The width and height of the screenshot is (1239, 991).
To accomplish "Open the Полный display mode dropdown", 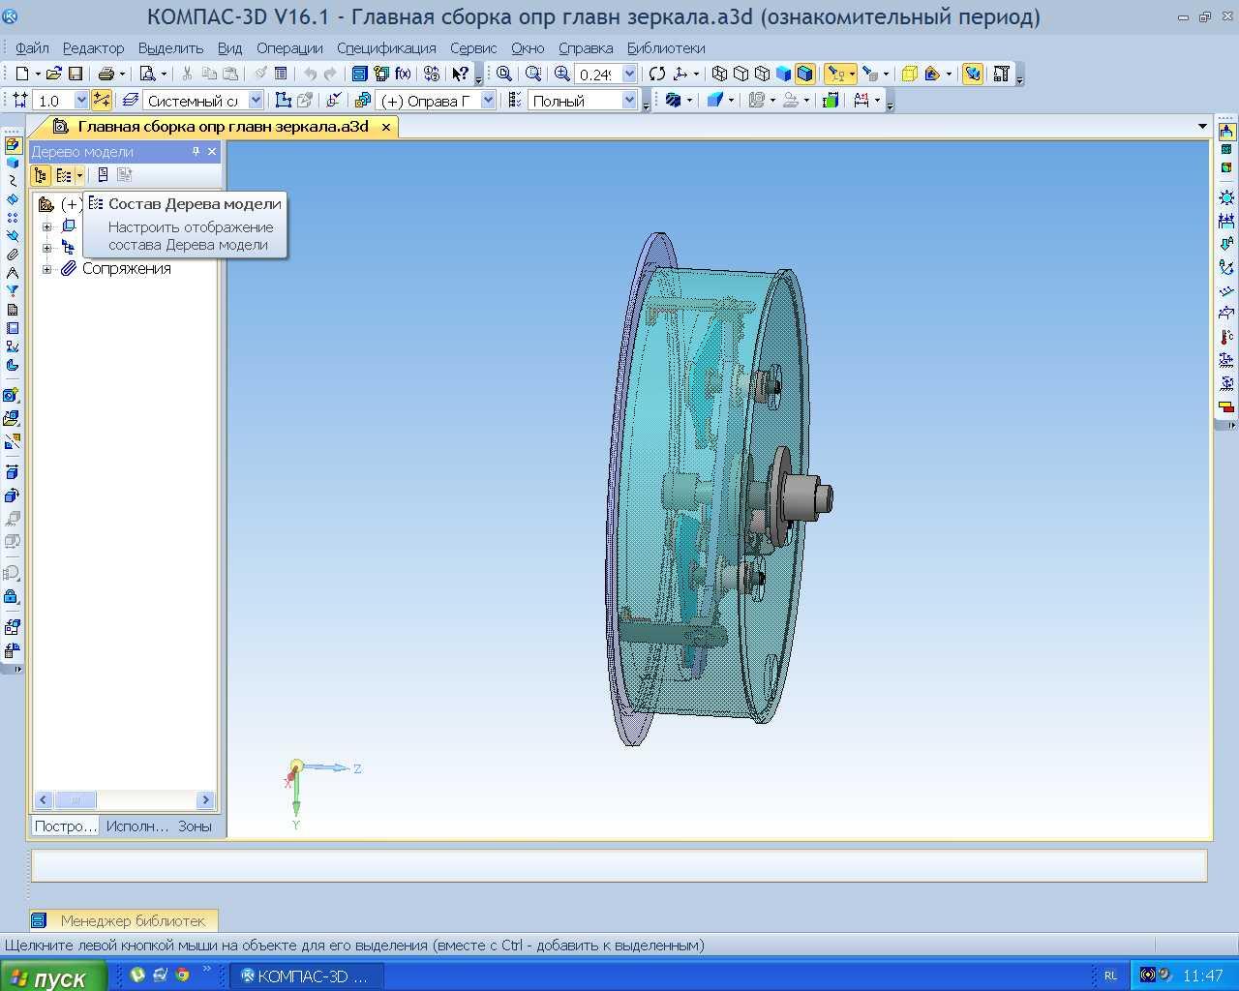I will point(629,101).
